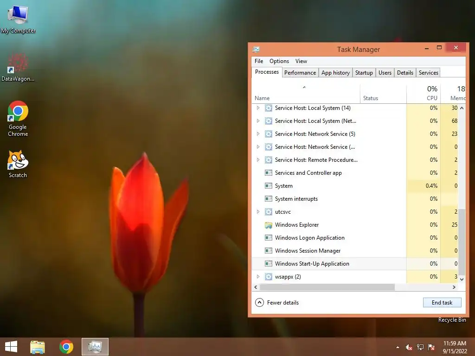Select the Windows Start-Up Application row
This screenshot has height=356, width=475.
click(355, 264)
